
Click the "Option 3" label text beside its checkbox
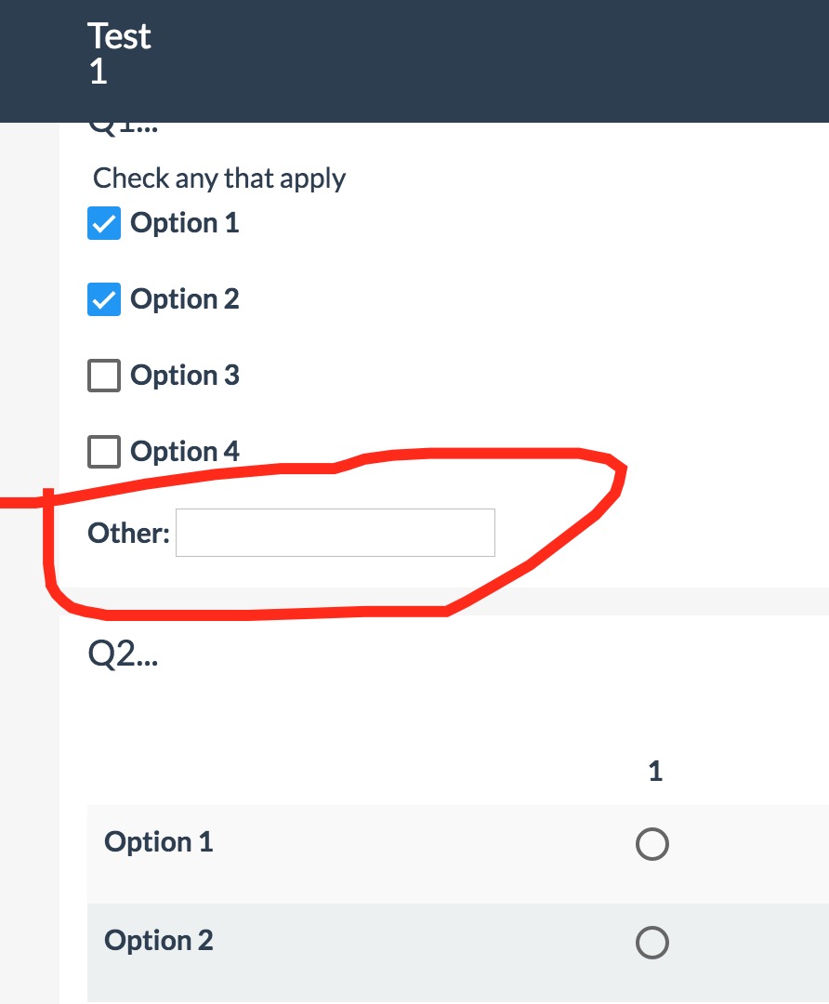[x=184, y=376]
